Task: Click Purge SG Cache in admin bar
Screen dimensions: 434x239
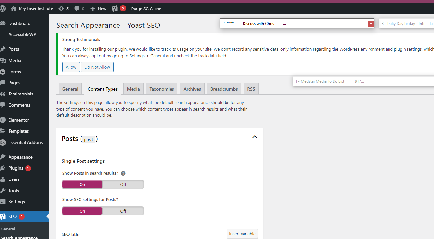Action: click(146, 9)
